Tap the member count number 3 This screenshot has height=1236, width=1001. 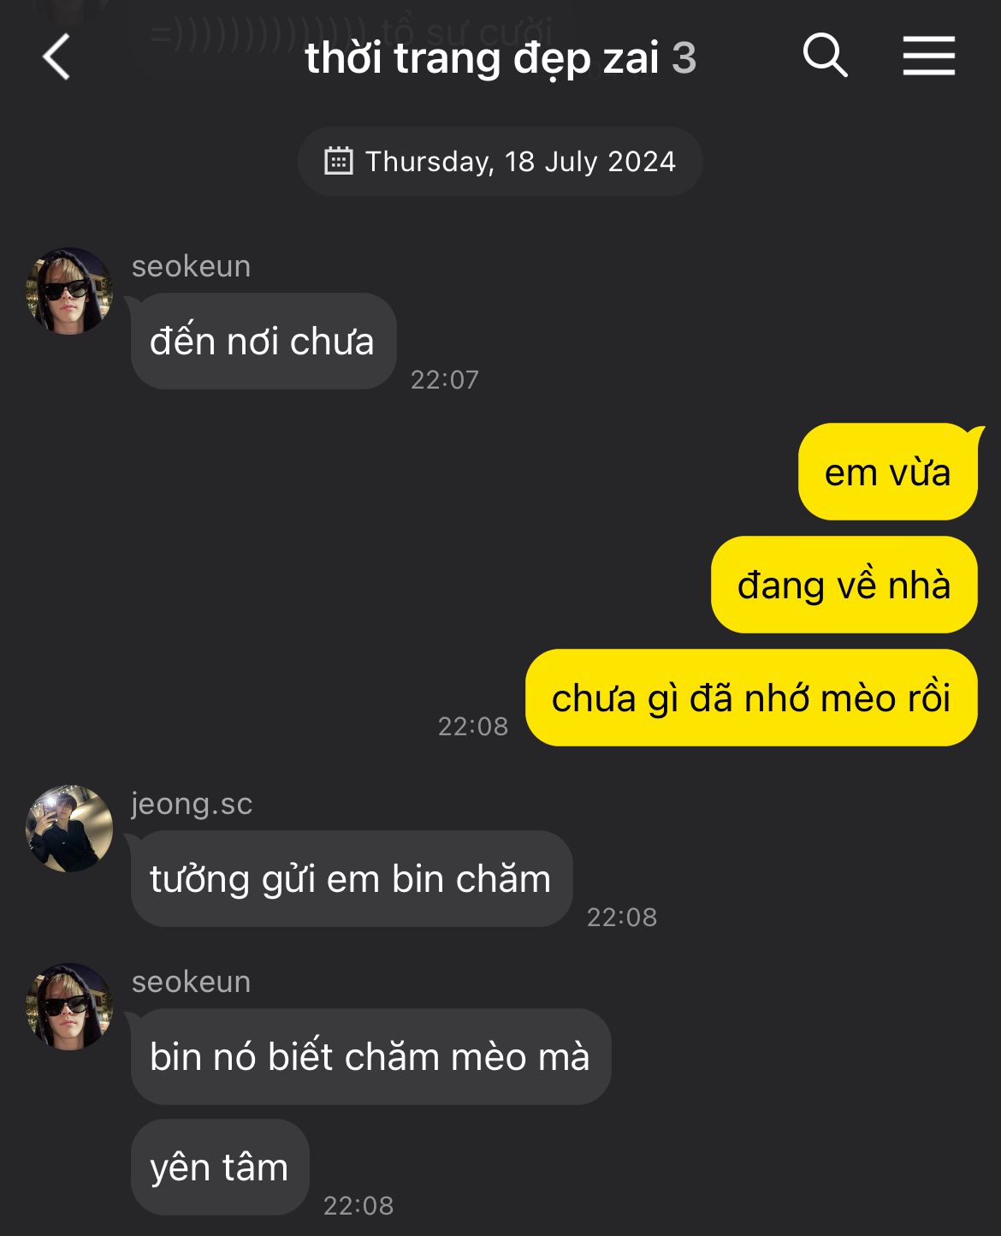[x=684, y=58]
